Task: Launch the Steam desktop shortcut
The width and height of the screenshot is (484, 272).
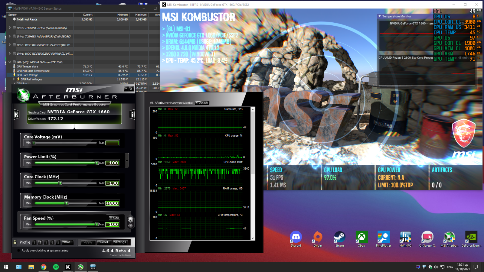Action: click(339, 239)
